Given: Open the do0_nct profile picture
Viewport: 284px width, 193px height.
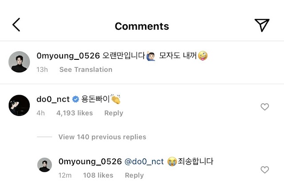Looking at the screenshot, I should pyautogui.click(x=19, y=105).
